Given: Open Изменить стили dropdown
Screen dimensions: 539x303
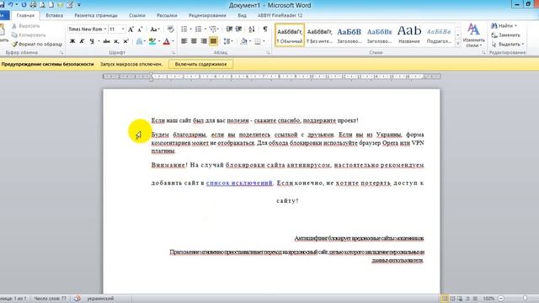Looking at the screenshot, I should [x=473, y=35].
